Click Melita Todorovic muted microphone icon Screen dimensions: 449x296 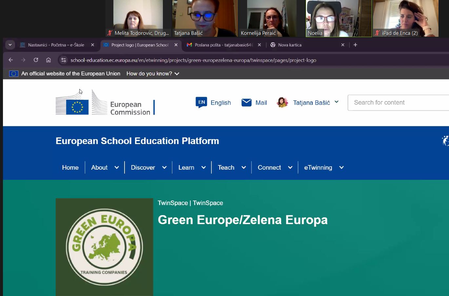110,33
